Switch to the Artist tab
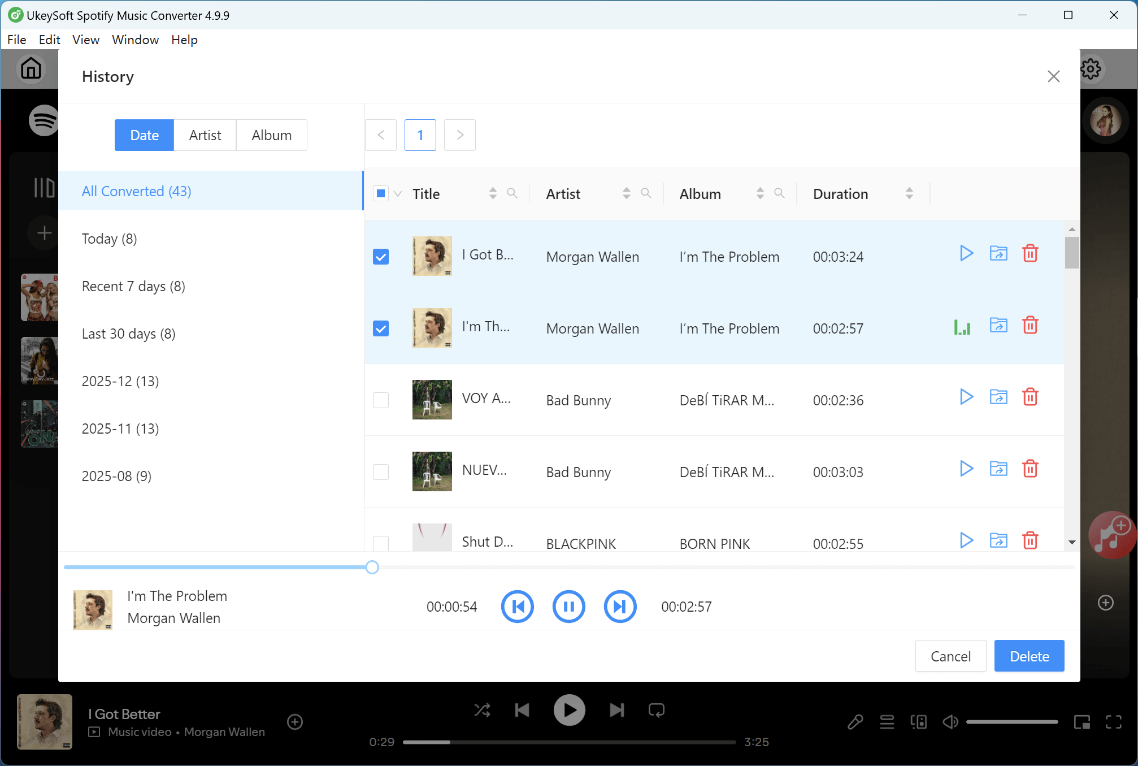This screenshot has height=766, width=1138. pyautogui.click(x=205, y=135)
